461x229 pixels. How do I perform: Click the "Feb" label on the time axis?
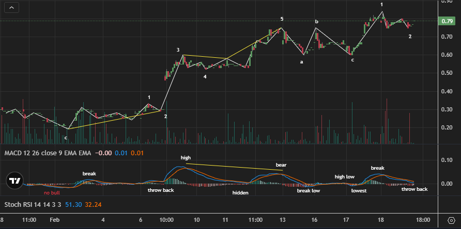(54, 220)
